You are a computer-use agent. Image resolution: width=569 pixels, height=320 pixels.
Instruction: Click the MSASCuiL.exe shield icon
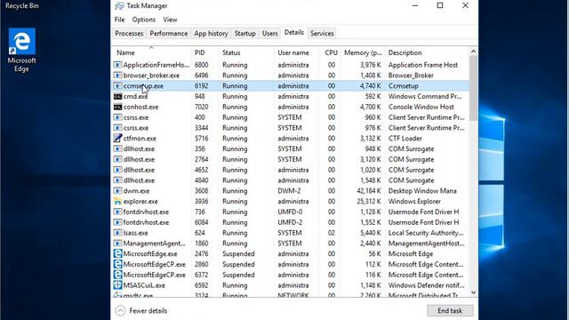click(117, 285)
